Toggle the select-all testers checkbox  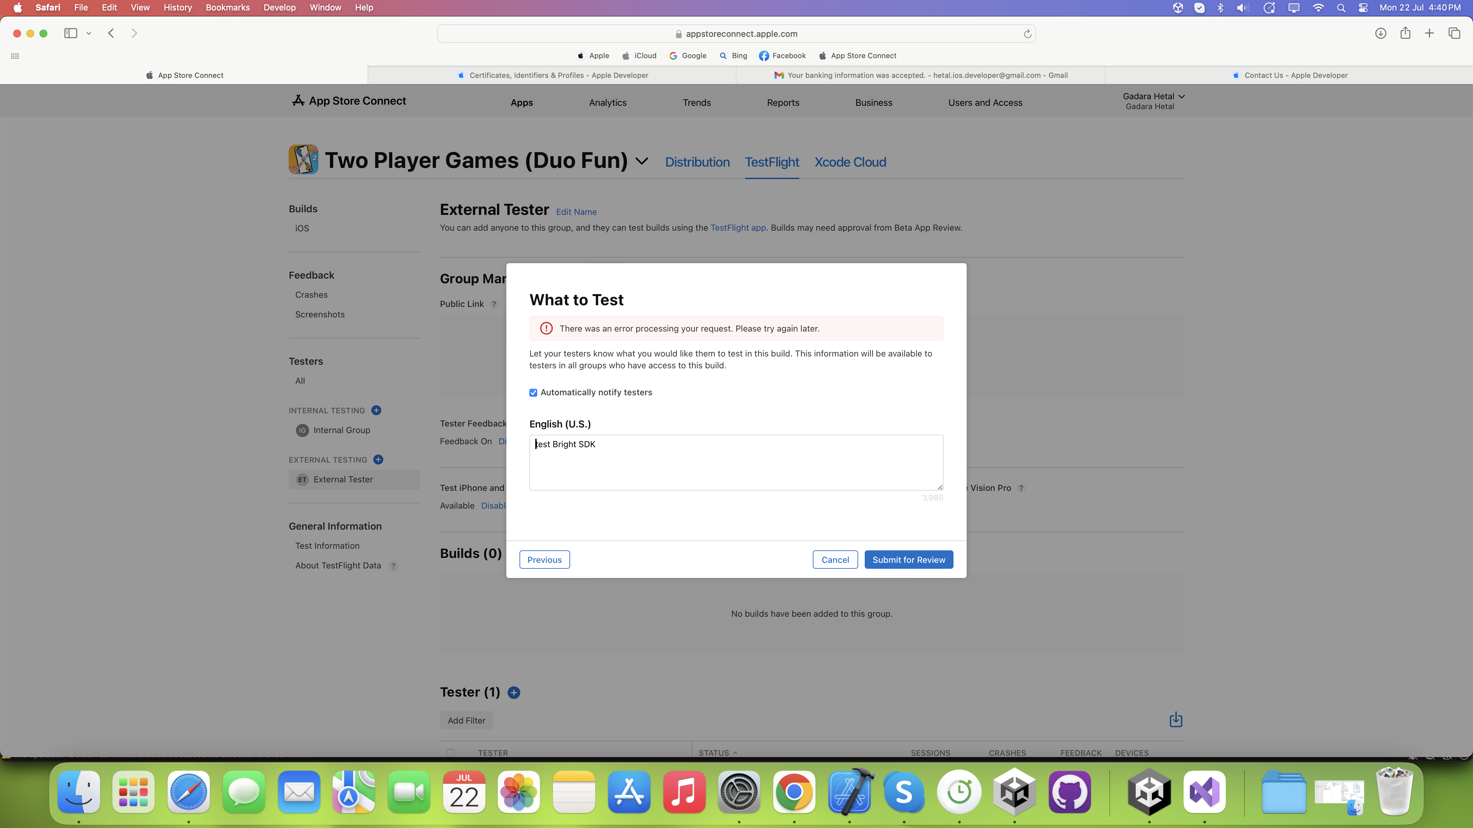[450, 752]
